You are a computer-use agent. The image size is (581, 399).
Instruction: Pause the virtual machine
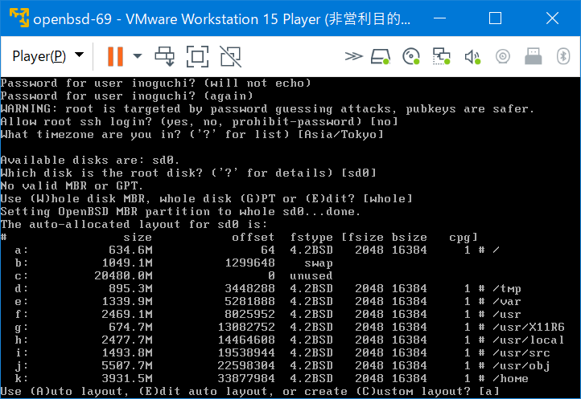point(115,56)
